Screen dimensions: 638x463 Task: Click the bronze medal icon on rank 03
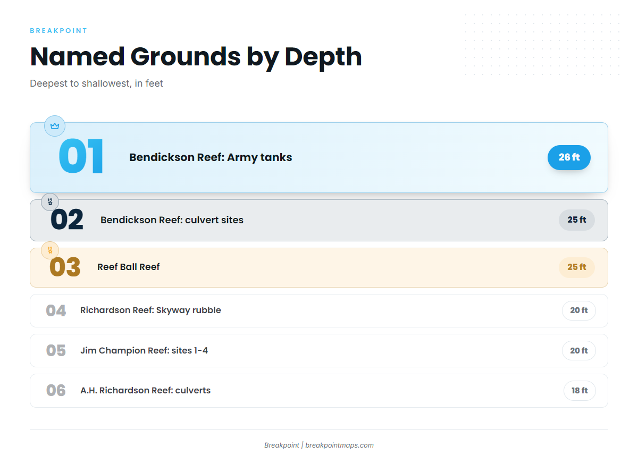point(50,250)
